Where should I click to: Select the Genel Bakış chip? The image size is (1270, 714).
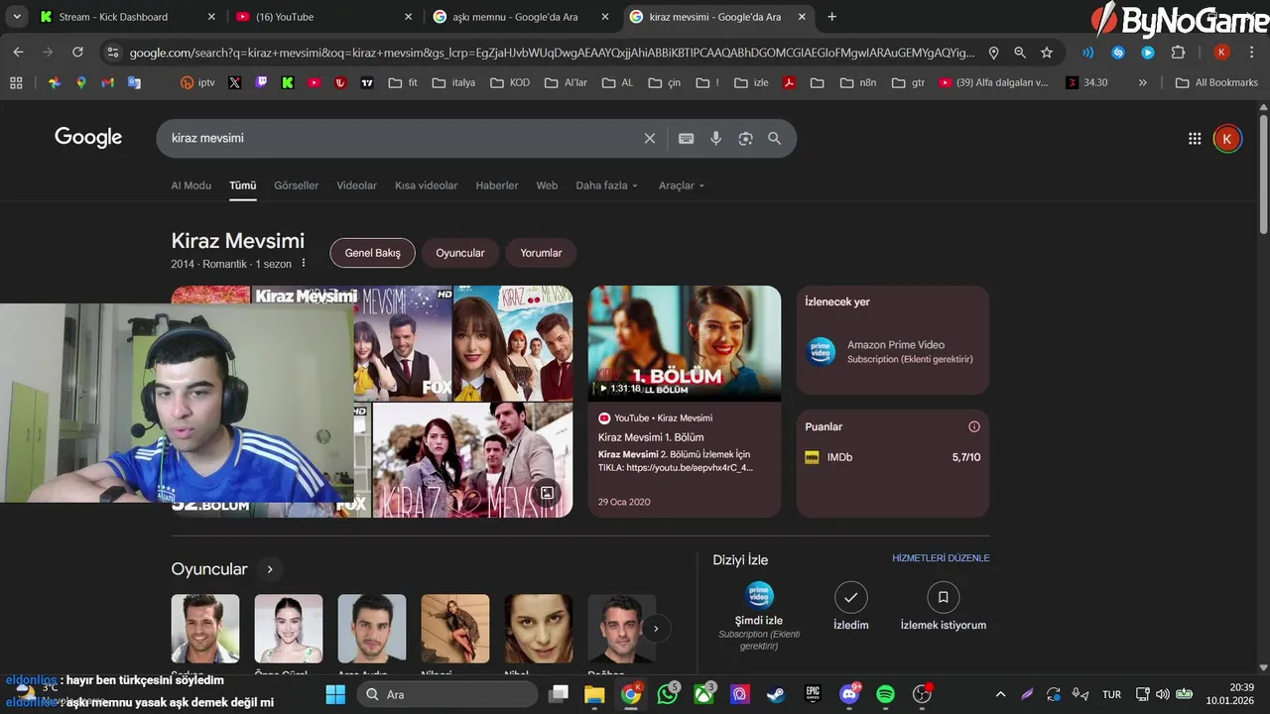(x=372, y=253)
